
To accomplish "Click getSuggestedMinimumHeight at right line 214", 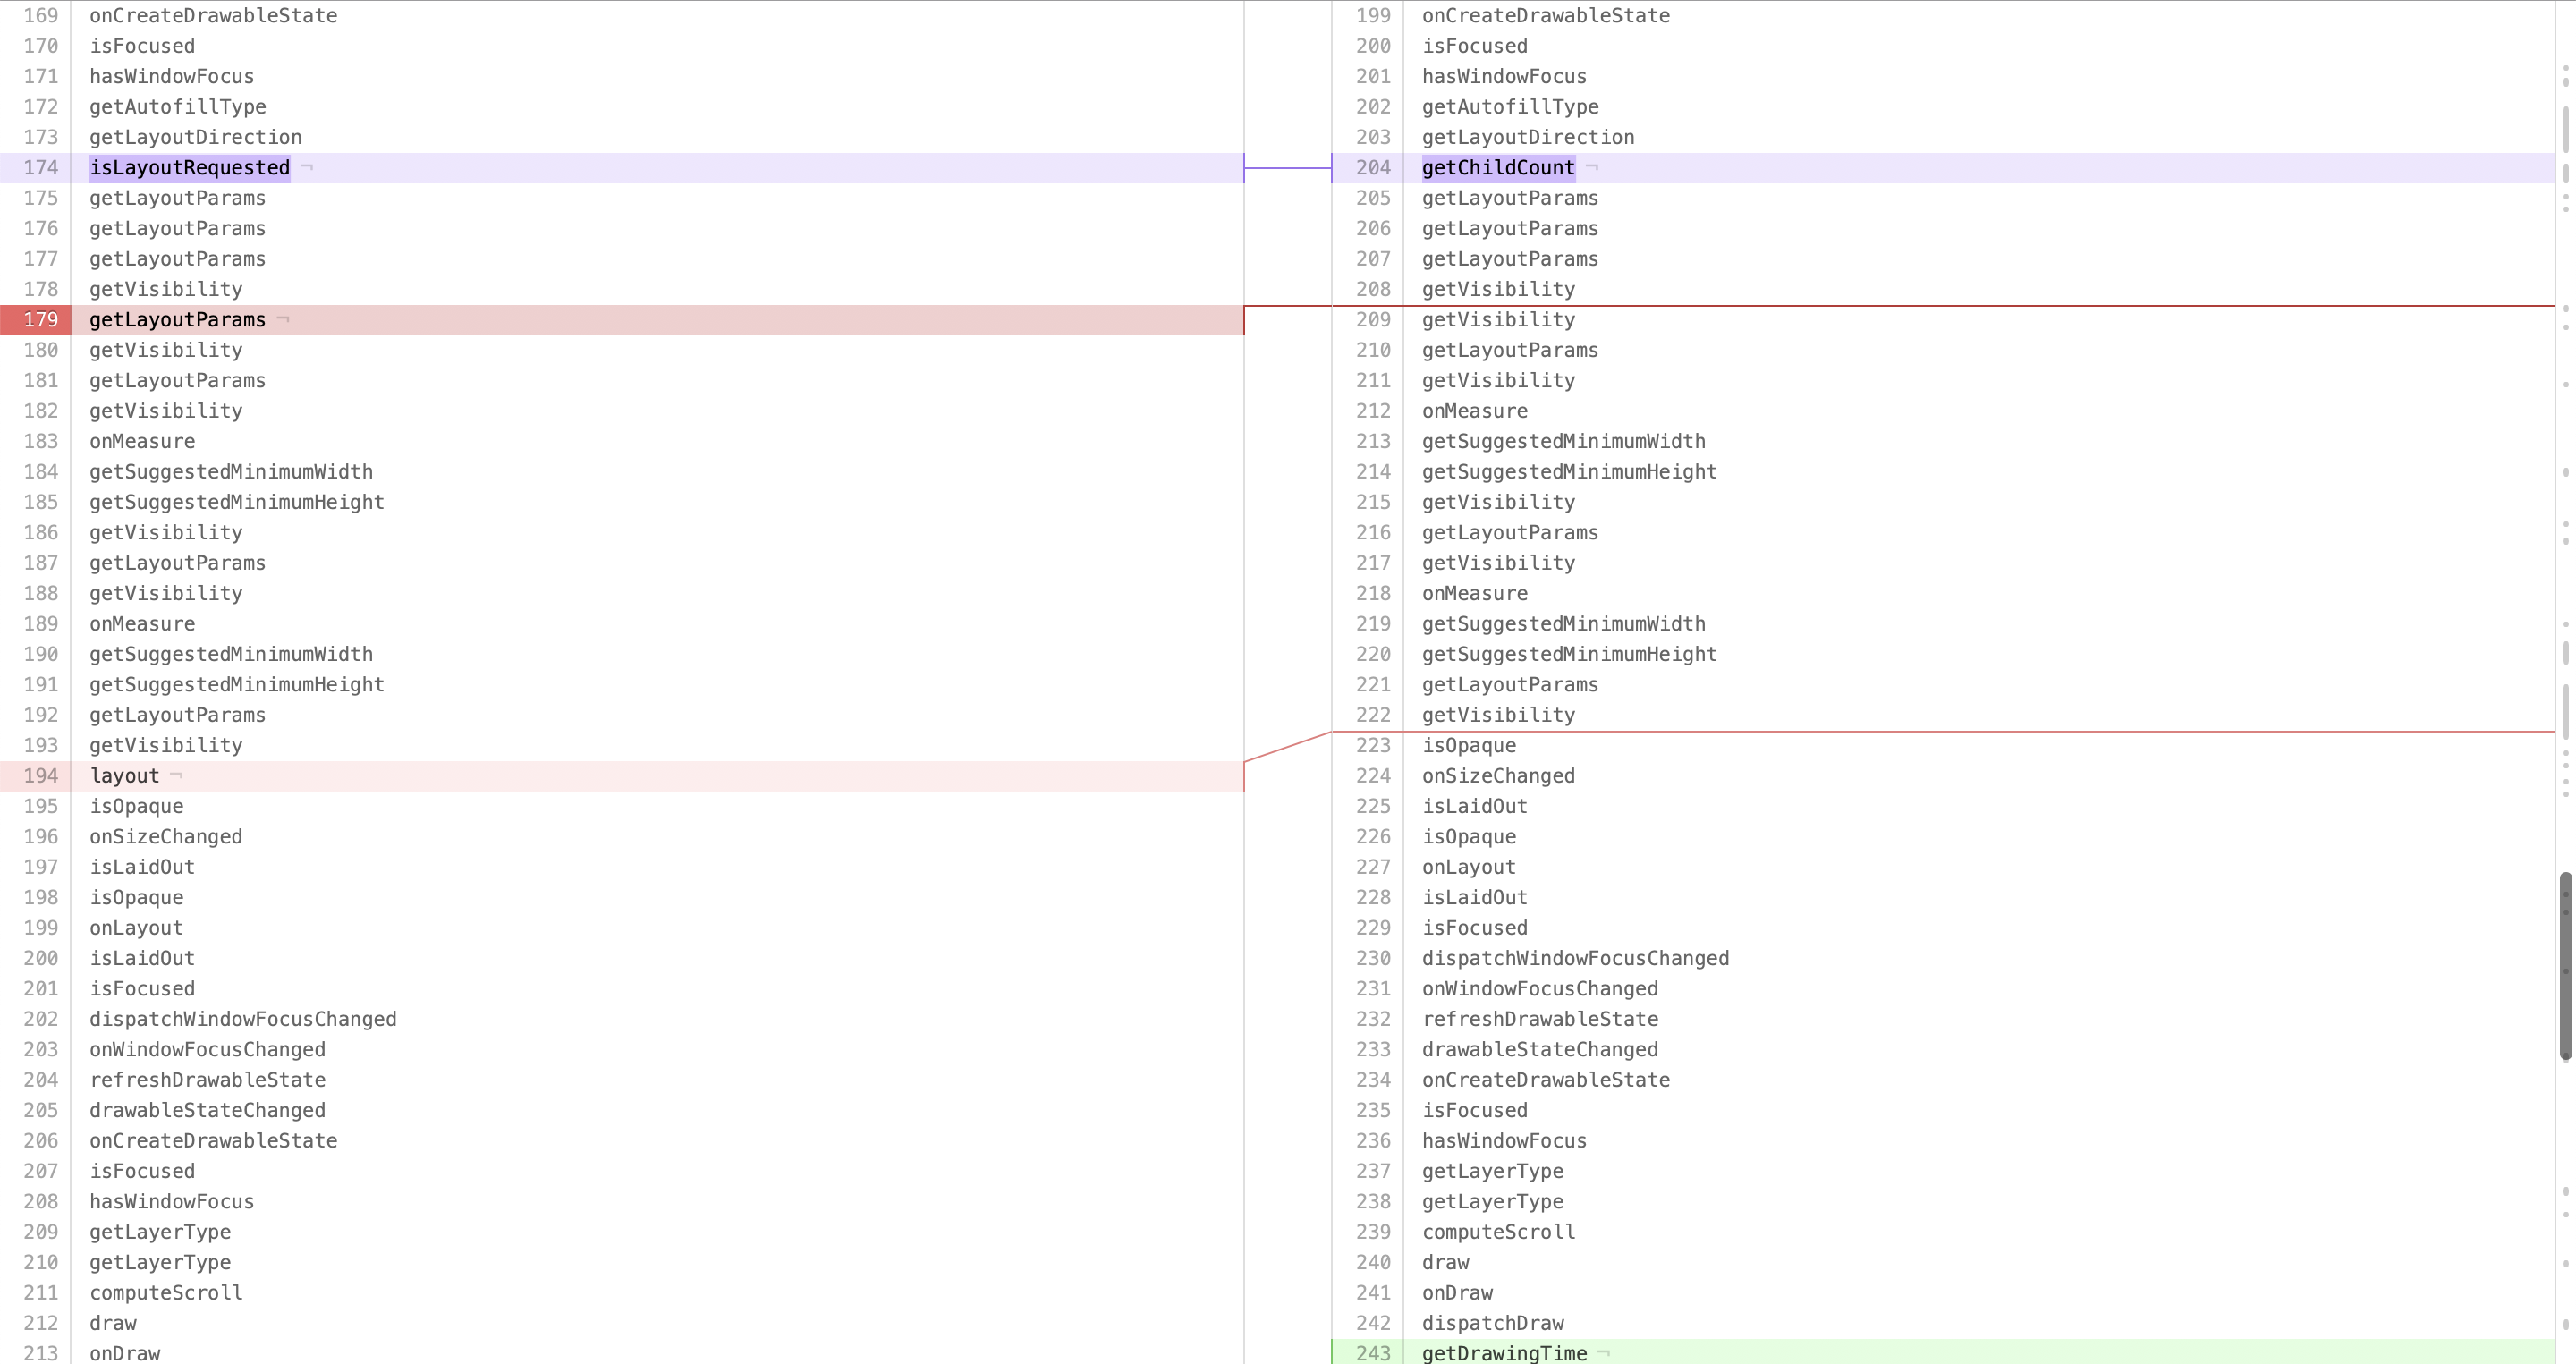I will 1568,472.
